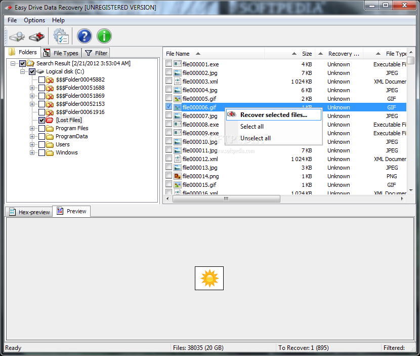Click the Users folder icon
The image size is (420, 356).
point(50,144)
